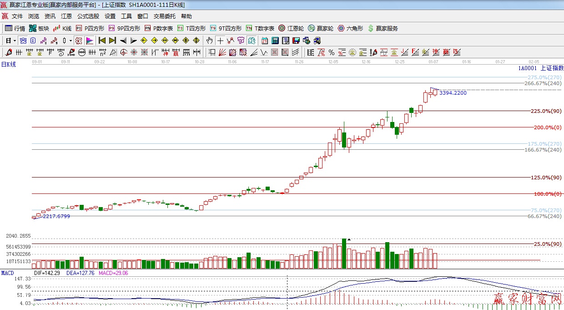Viewport: 564px width, 310px height.
Task: Select the hand pan tool
Action: (210, 41)
